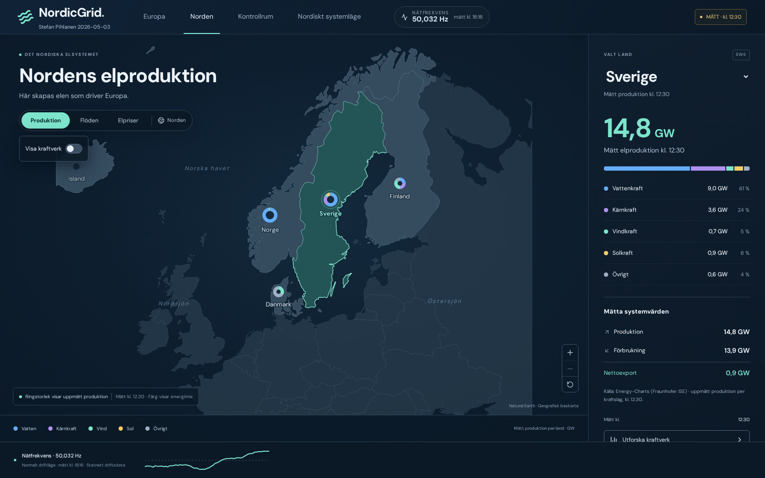Open Nordiskt systemläge tab
The height and width of the screenshot is (478, 765).
coord(329,16)
